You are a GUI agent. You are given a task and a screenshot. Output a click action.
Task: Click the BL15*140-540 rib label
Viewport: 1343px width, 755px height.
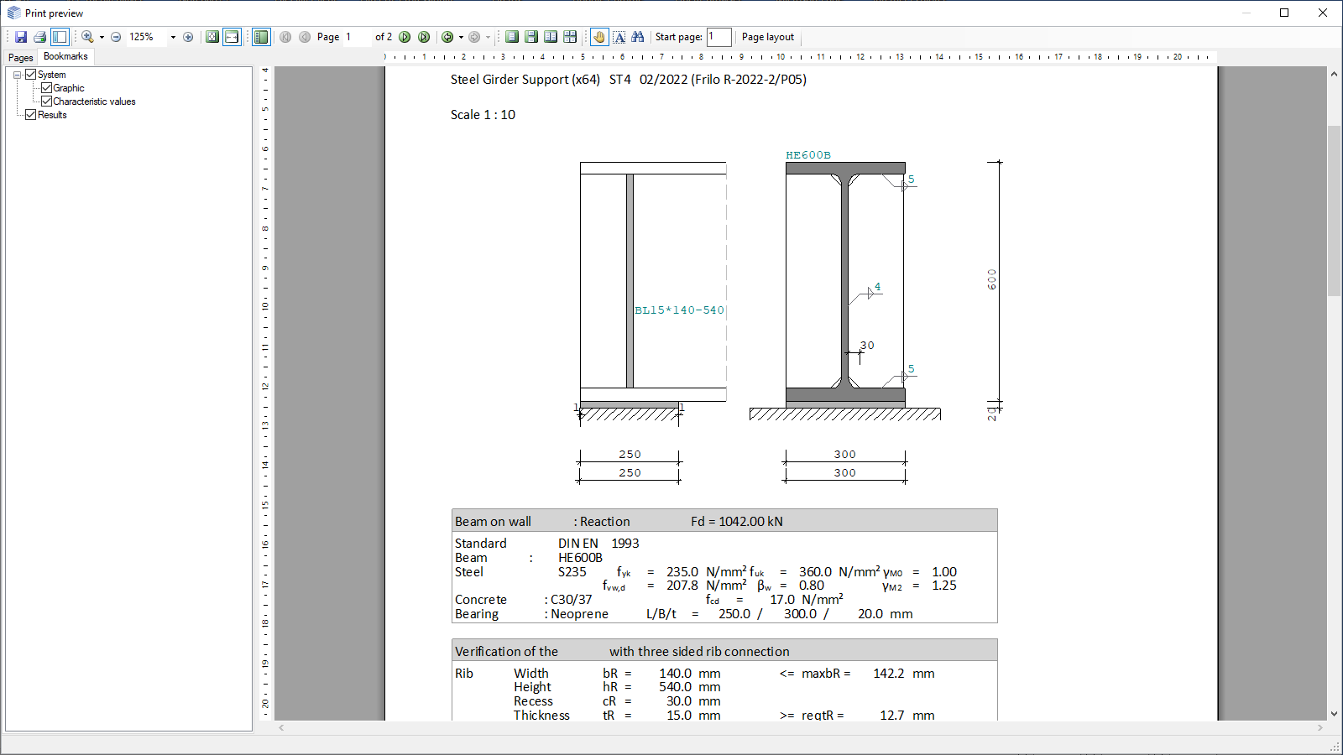tap(679, 310)
